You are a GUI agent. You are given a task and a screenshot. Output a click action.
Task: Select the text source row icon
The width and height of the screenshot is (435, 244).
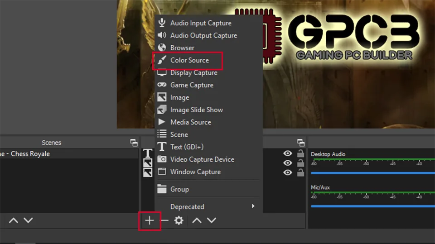148,153
